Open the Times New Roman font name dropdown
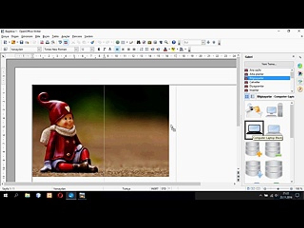This screenshot has height=228, width=304. point(76,49)
